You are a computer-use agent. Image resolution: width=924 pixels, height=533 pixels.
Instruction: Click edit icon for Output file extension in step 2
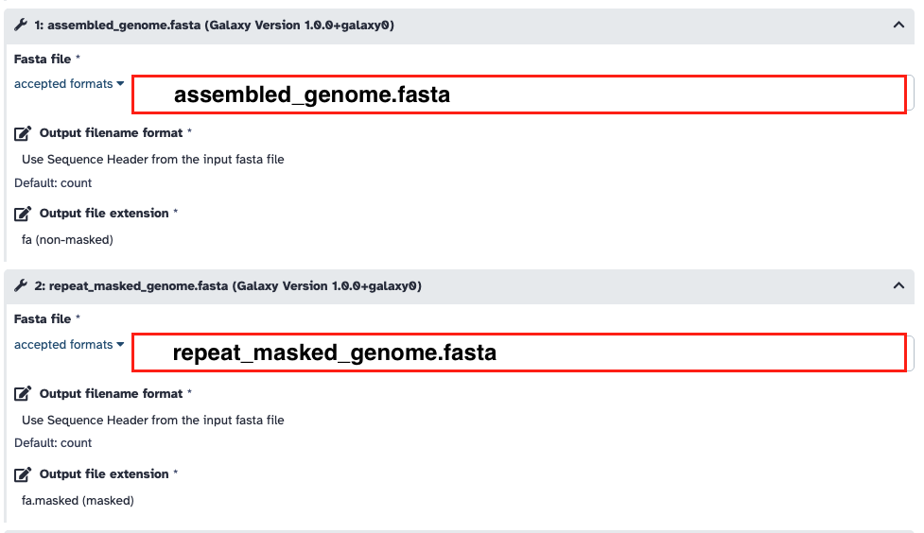pyautogui.click(x=24, y=474)
